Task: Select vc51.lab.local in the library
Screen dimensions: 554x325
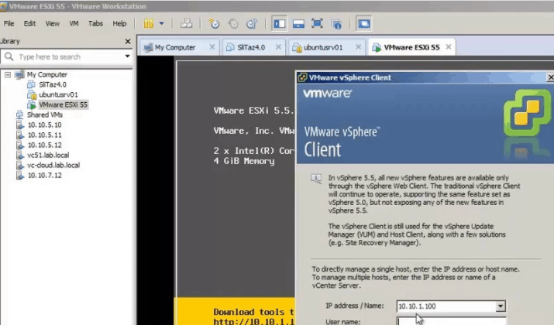Action: [x=48, y=156]
